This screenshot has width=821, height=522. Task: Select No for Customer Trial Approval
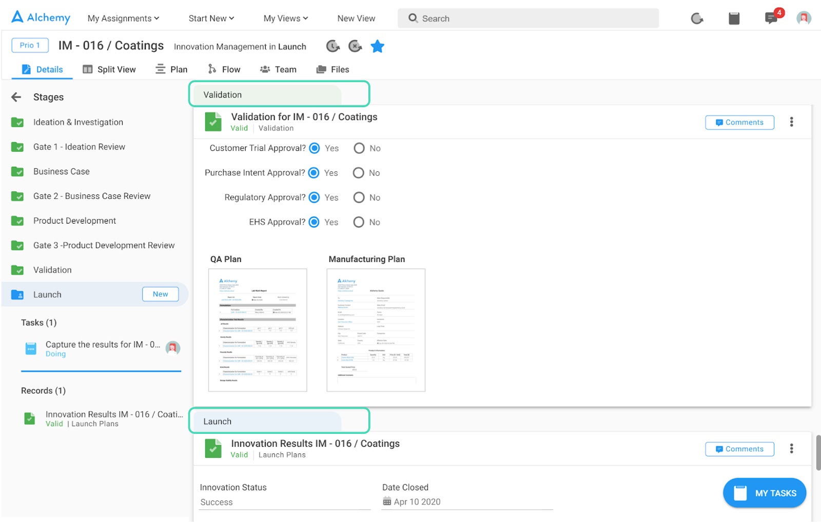pos(359,148)
